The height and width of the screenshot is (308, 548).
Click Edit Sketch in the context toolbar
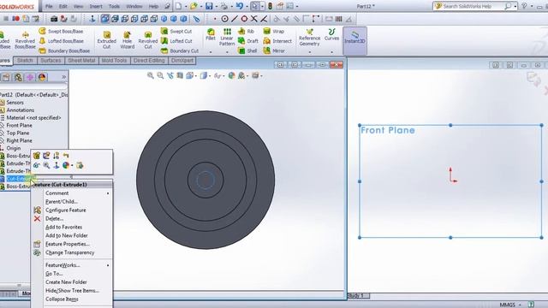[46, 156]
